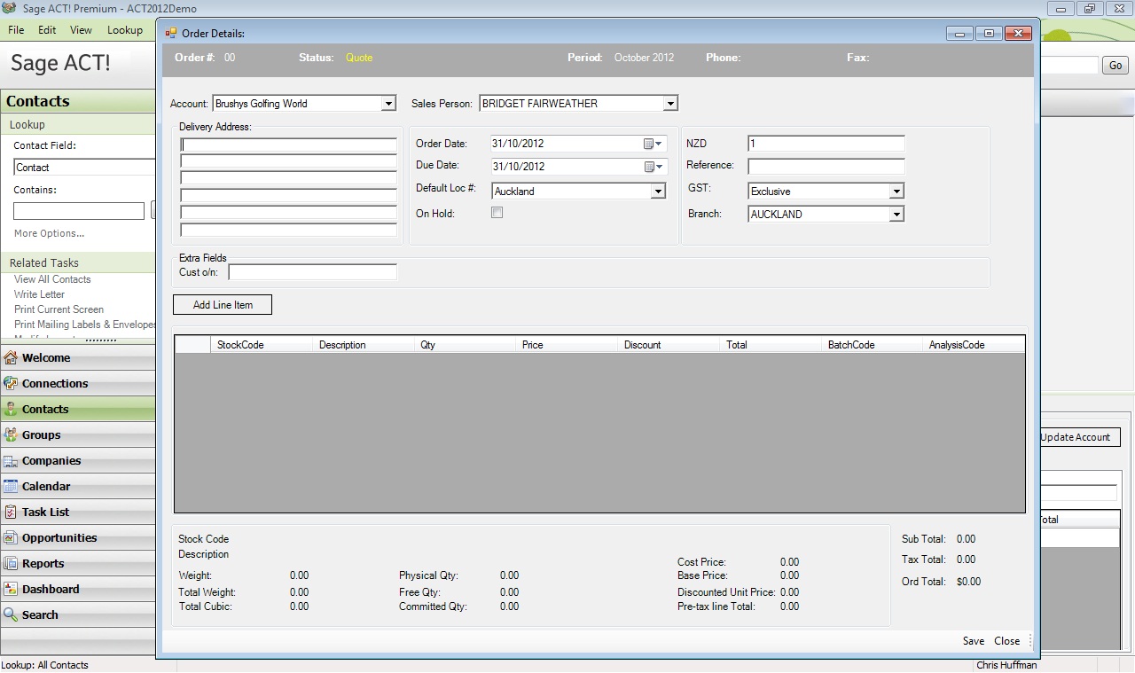Open the Welcome navigation icon

click(x=11, y=358)
